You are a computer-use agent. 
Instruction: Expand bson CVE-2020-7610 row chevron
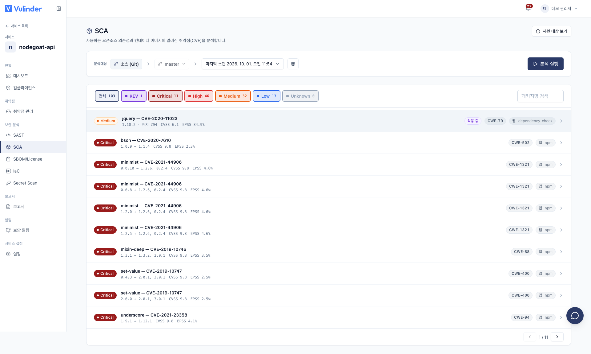(561, 143)
